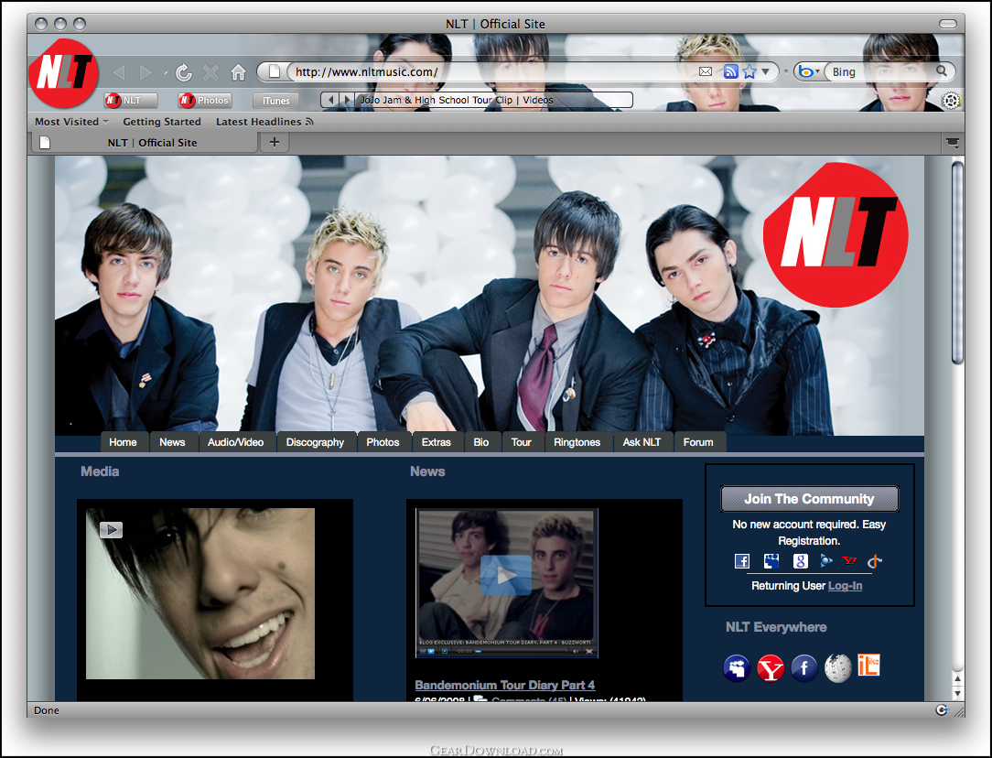Viewport: 992px width, 758px height.
Task: Open the Getting Started bookmark
Action: pyautogui.click(x=161, y=122)
